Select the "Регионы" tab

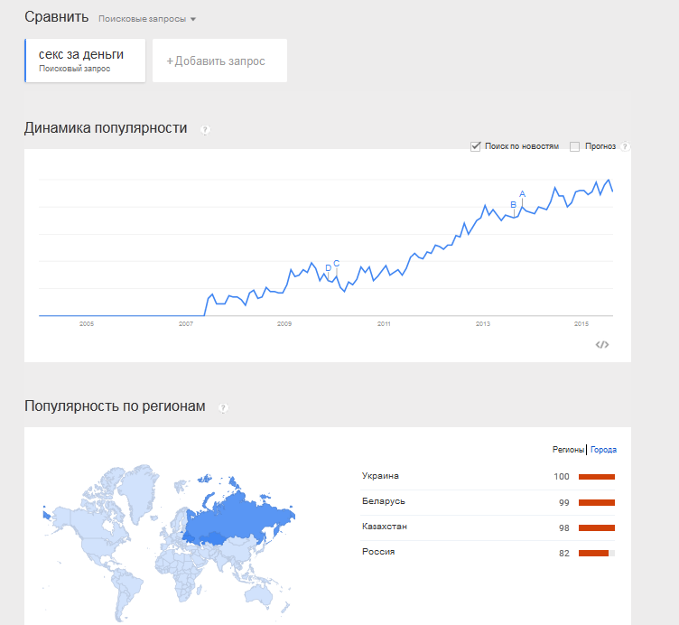pyautogui.click(x=569, y=450)
